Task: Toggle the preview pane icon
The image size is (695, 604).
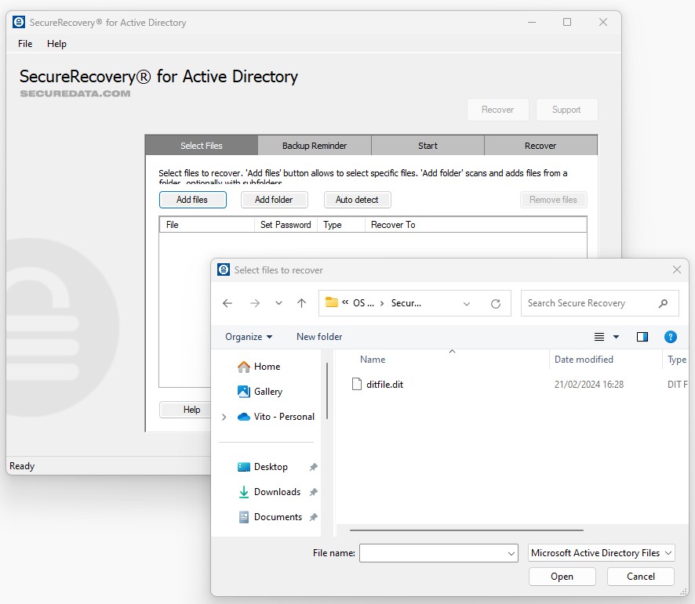Action: tap(642, 337)
